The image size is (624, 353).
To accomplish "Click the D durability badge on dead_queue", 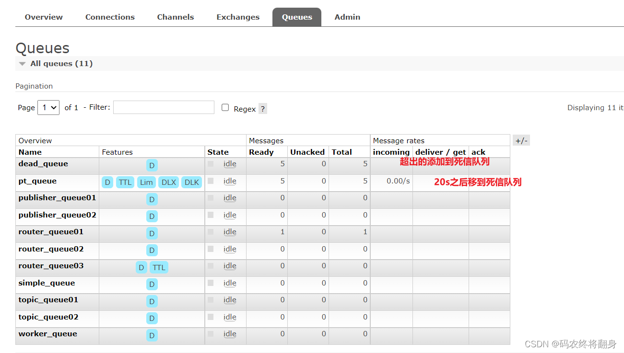I will (152, 165).
